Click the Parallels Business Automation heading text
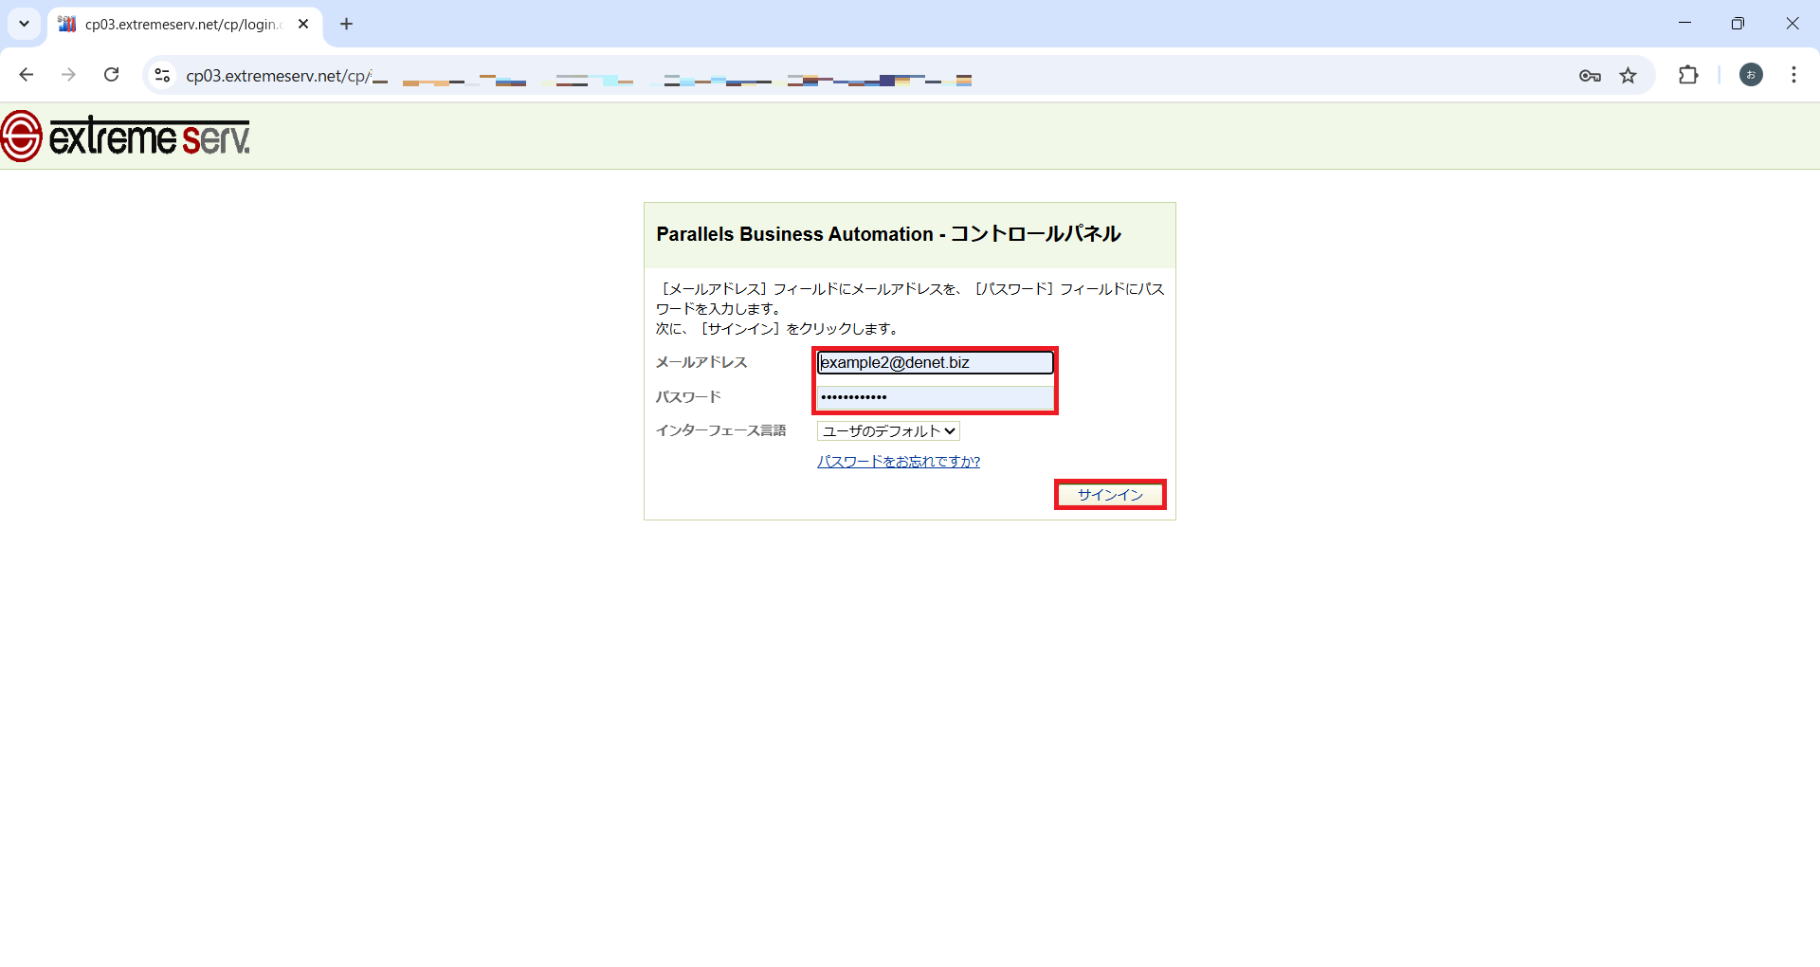 [888, 234]
